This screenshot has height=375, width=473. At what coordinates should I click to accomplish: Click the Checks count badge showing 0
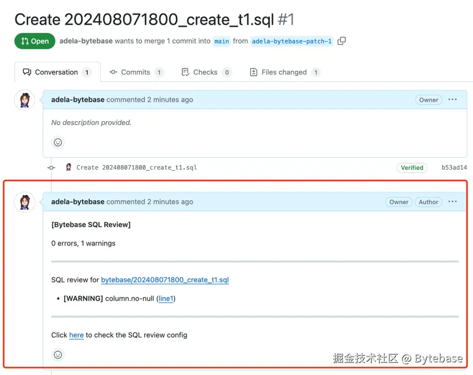pyautogui.click(x=227, y=72)
